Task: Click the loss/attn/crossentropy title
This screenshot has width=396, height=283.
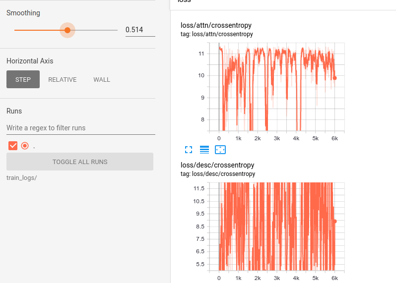Action: click(216, 25)
